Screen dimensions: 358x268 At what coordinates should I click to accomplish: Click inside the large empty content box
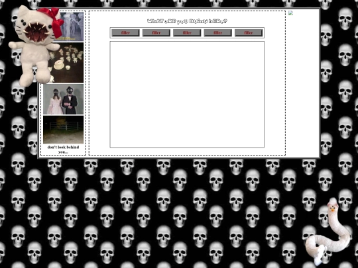point(187,95)
